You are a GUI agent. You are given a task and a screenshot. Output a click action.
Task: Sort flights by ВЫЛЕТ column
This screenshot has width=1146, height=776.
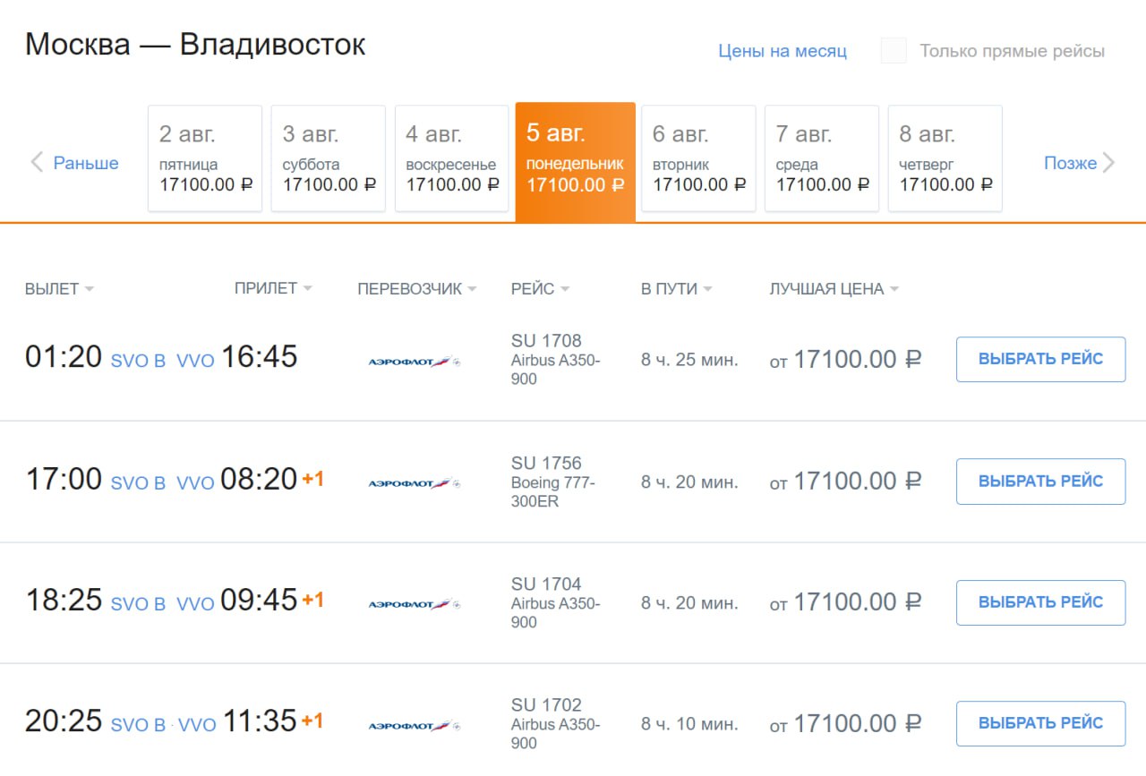(x=59, y=289)
